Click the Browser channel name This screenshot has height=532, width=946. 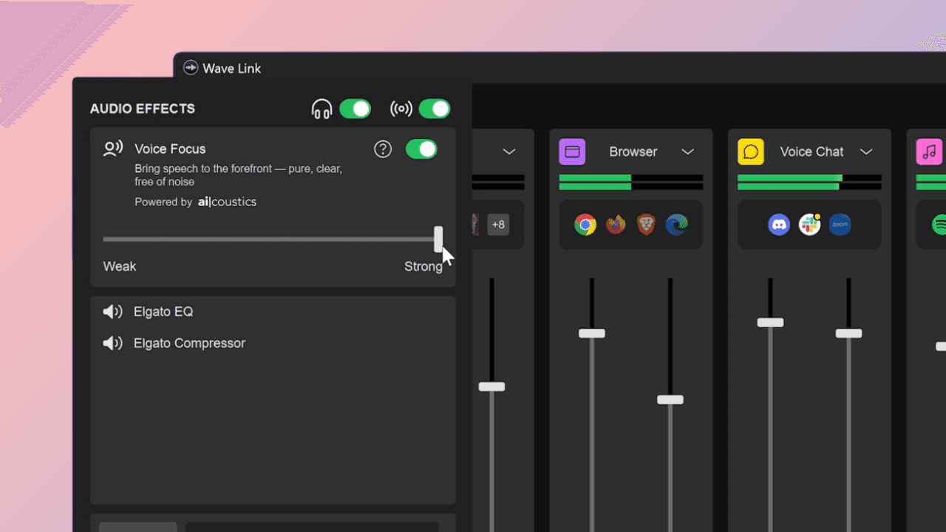(633, 151)
